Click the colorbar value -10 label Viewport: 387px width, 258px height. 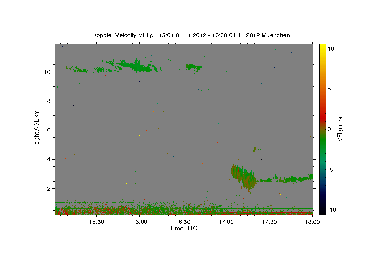[x=332, y=210]
